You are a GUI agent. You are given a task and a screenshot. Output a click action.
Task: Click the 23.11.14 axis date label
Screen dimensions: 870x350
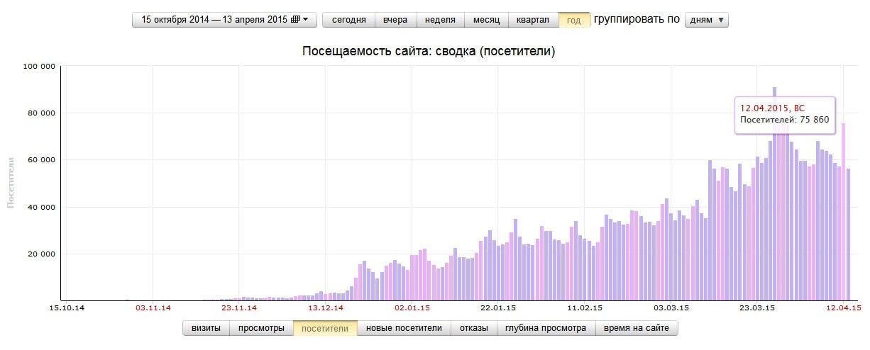click(238, 308)
